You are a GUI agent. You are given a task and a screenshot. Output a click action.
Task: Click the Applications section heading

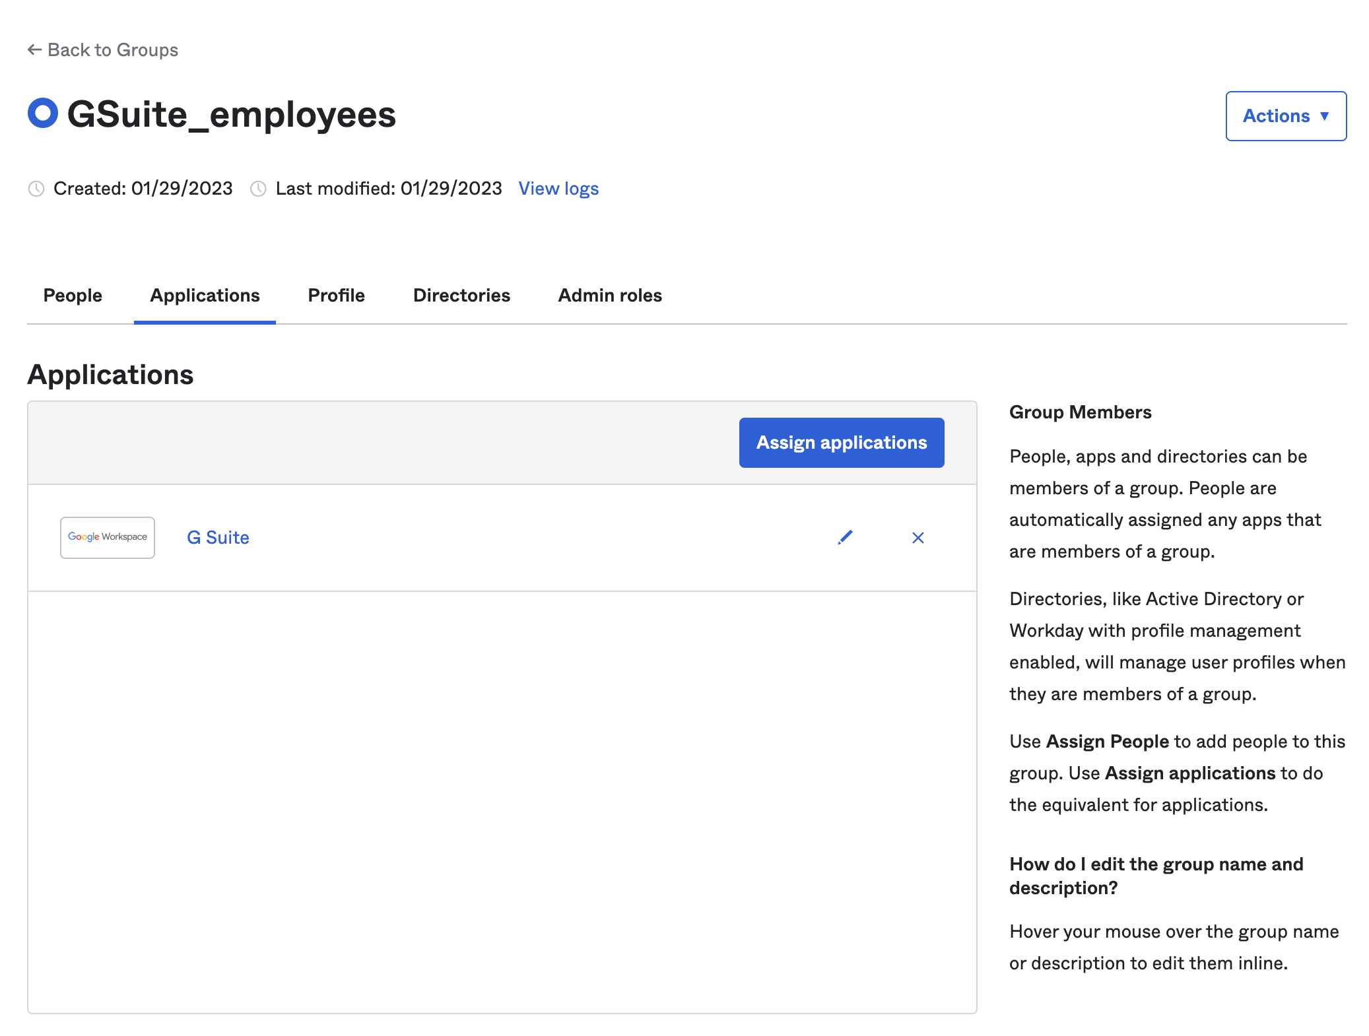pos(110,374)
